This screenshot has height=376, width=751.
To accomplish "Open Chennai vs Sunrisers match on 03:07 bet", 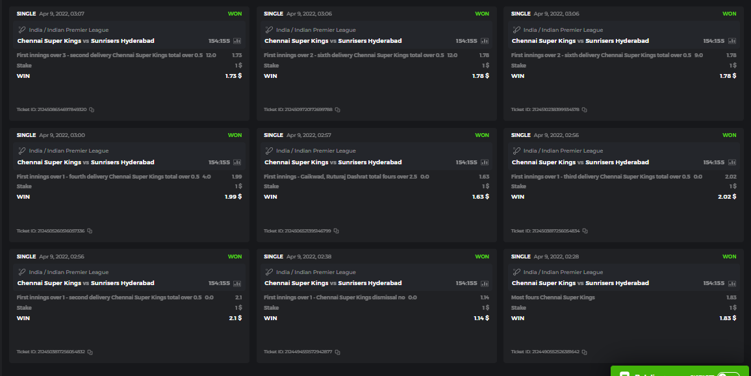I will click(x=86, y=41).
